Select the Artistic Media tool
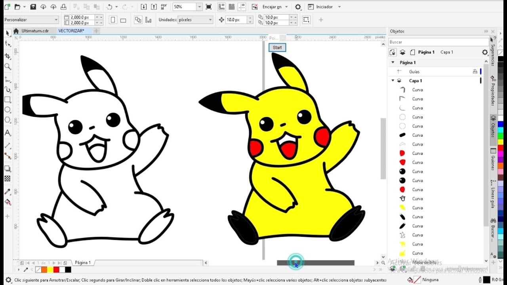This screenshot has height=285, width=507. [x=8, y=89]
